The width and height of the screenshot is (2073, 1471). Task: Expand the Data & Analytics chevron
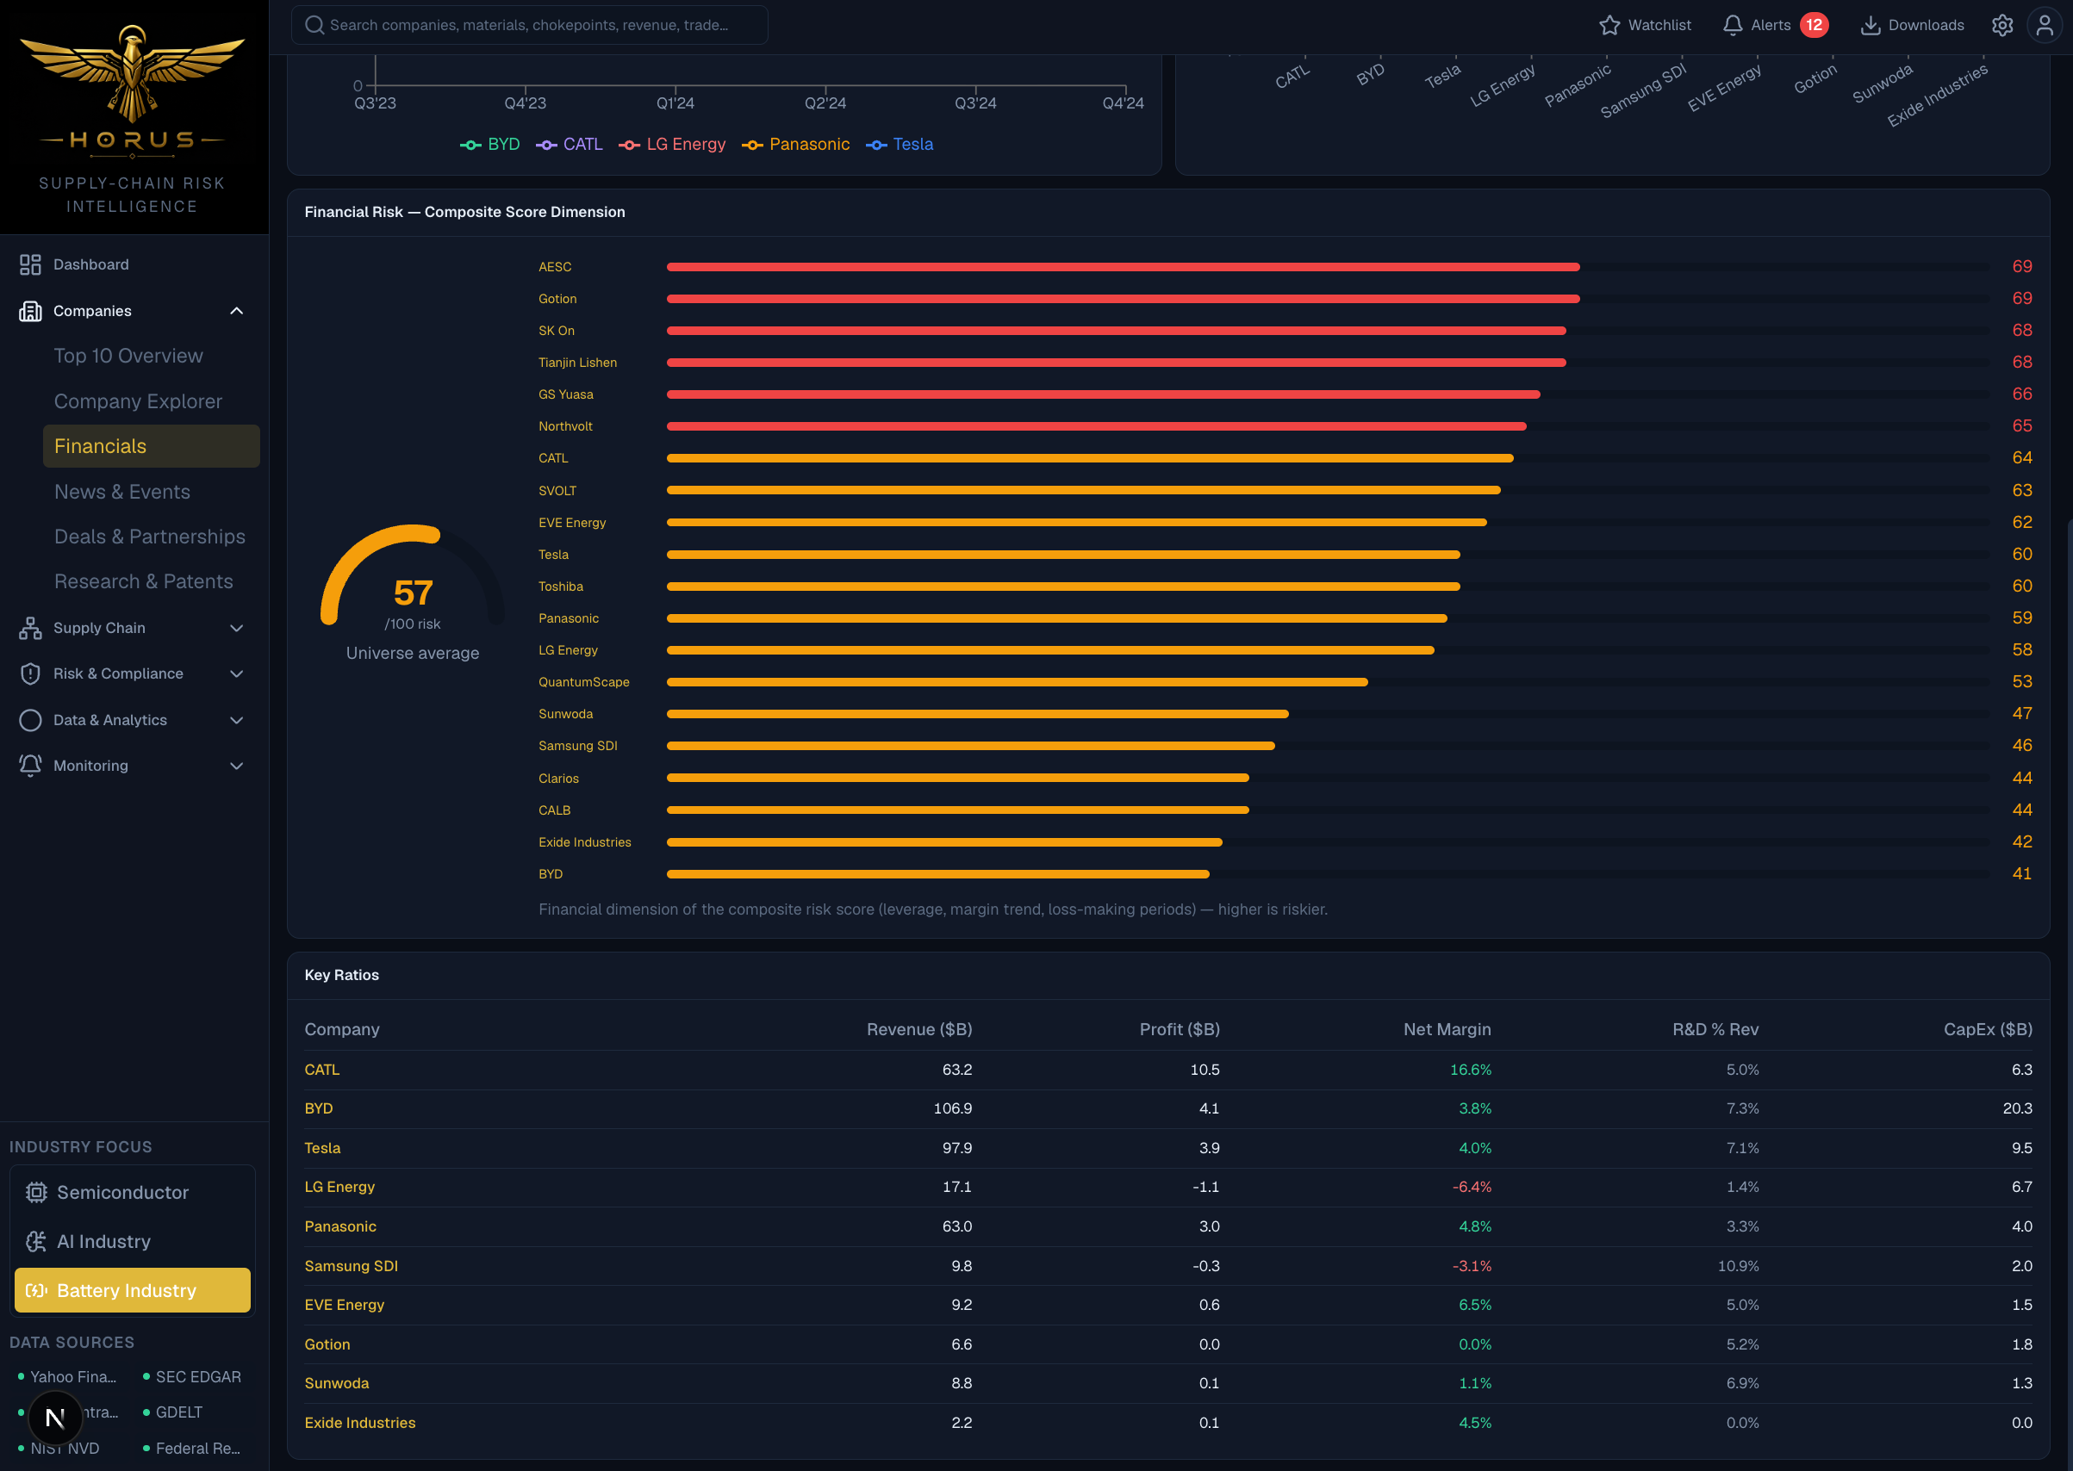(x=236, y=720)
